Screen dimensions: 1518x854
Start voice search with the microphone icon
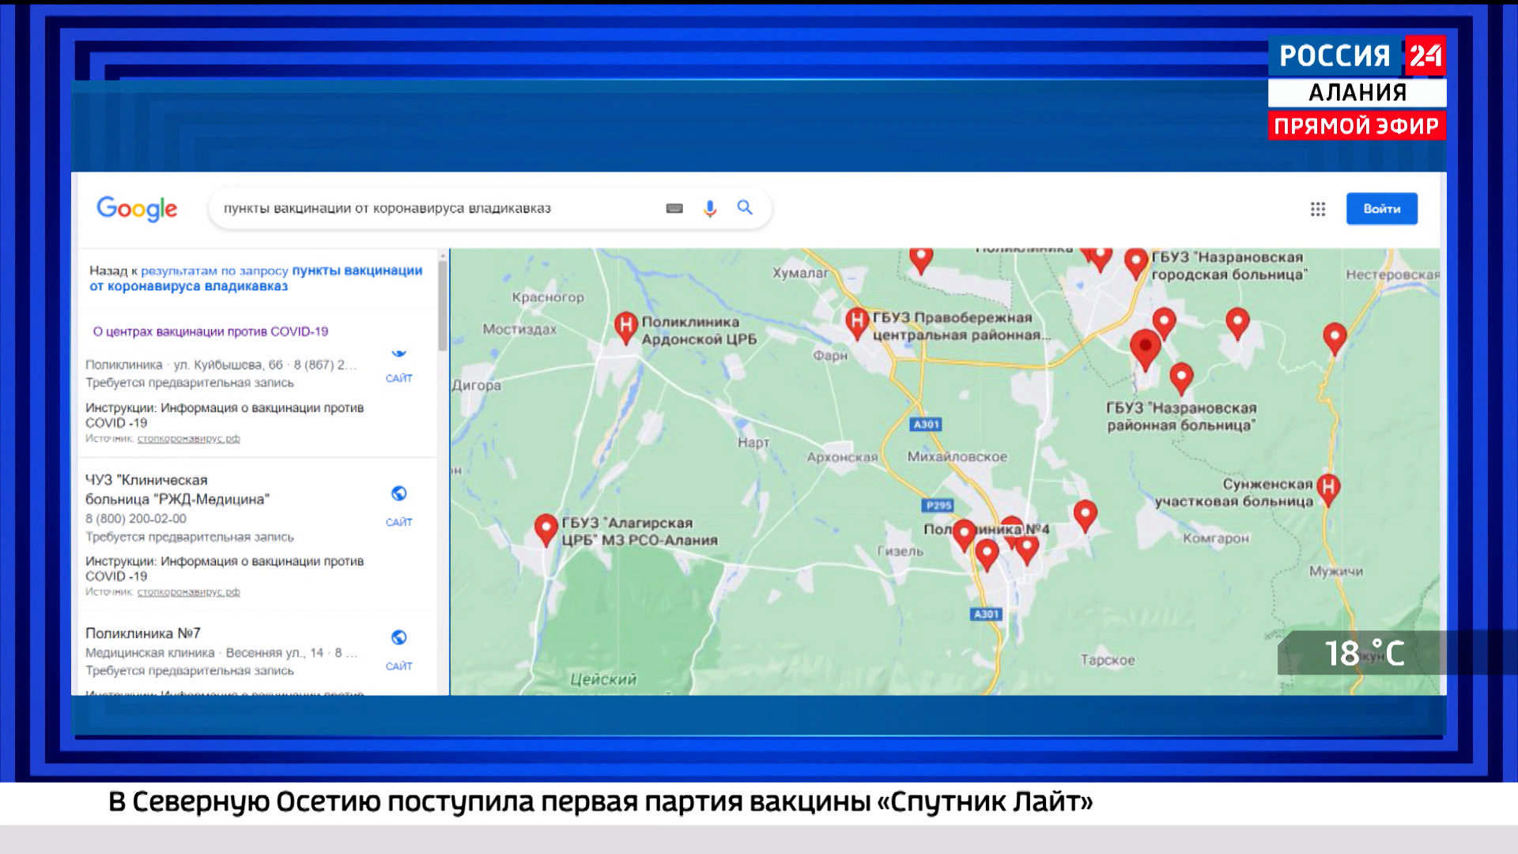point(710,209)
